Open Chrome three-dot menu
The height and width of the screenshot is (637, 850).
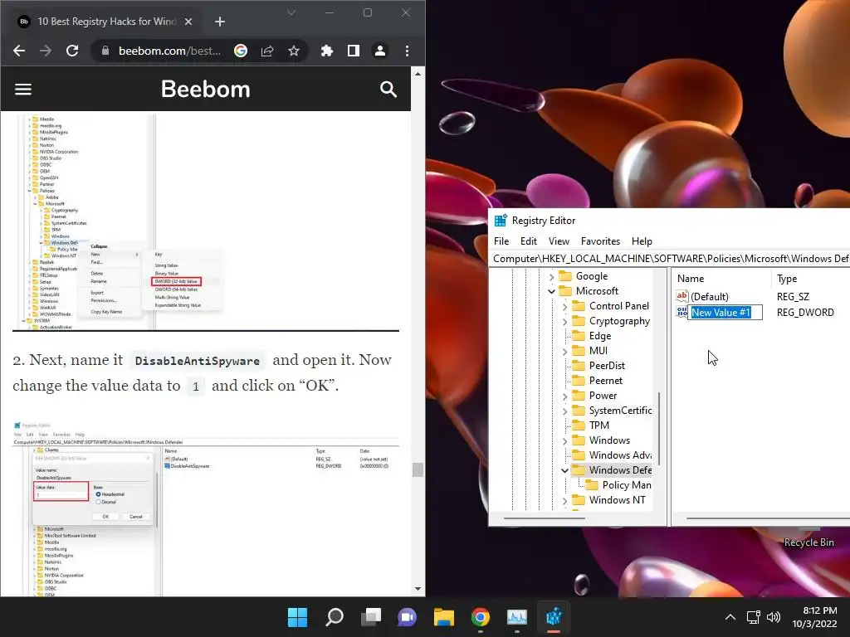407,51
